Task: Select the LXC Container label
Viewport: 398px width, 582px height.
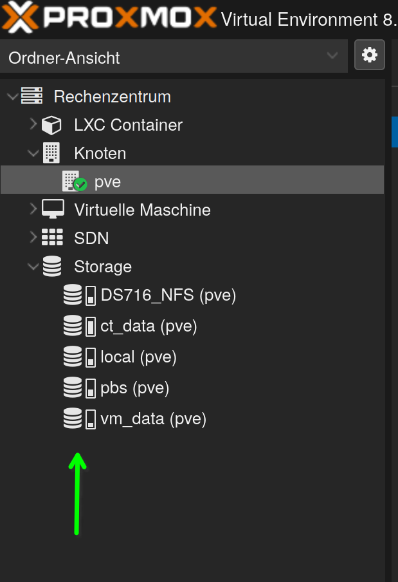Action: click(128, 125)
